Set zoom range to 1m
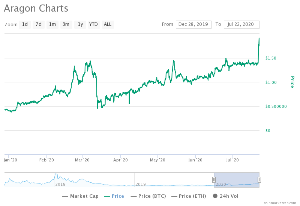300x206 pixels. [x=52, y=24]
